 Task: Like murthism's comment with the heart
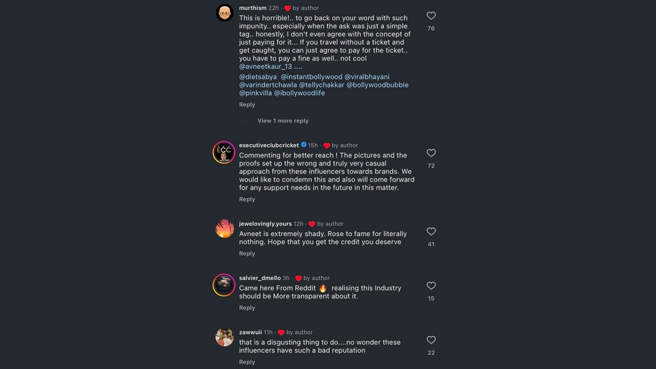pyautogui.click(x=431, y=16)
